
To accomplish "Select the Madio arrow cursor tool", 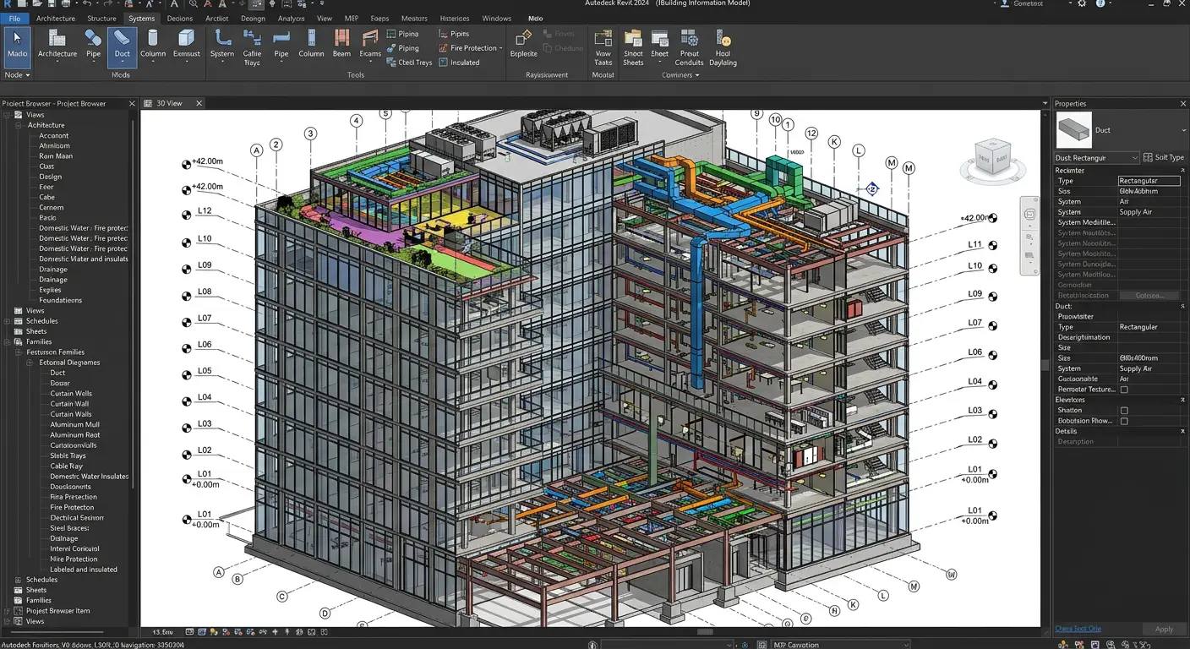I will pos(17,46).
